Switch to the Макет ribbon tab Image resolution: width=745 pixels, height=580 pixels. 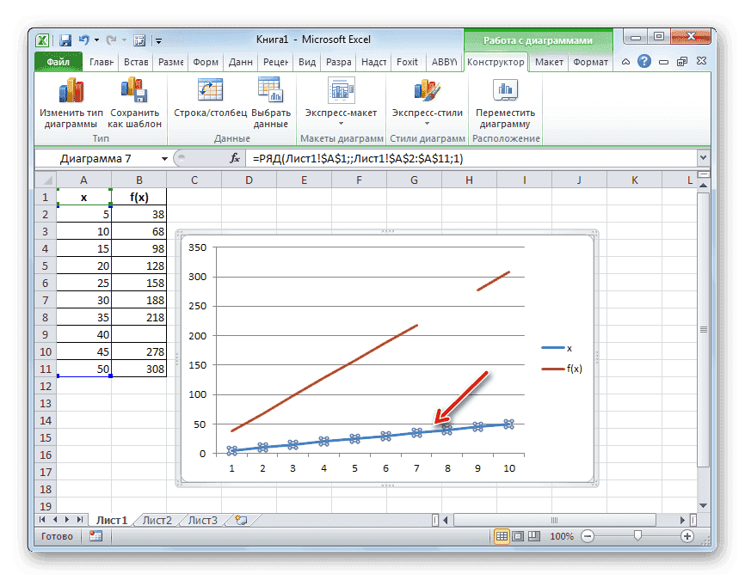point(548,62)
